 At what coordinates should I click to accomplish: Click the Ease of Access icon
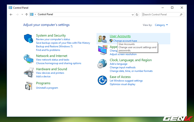coord(102,80)
